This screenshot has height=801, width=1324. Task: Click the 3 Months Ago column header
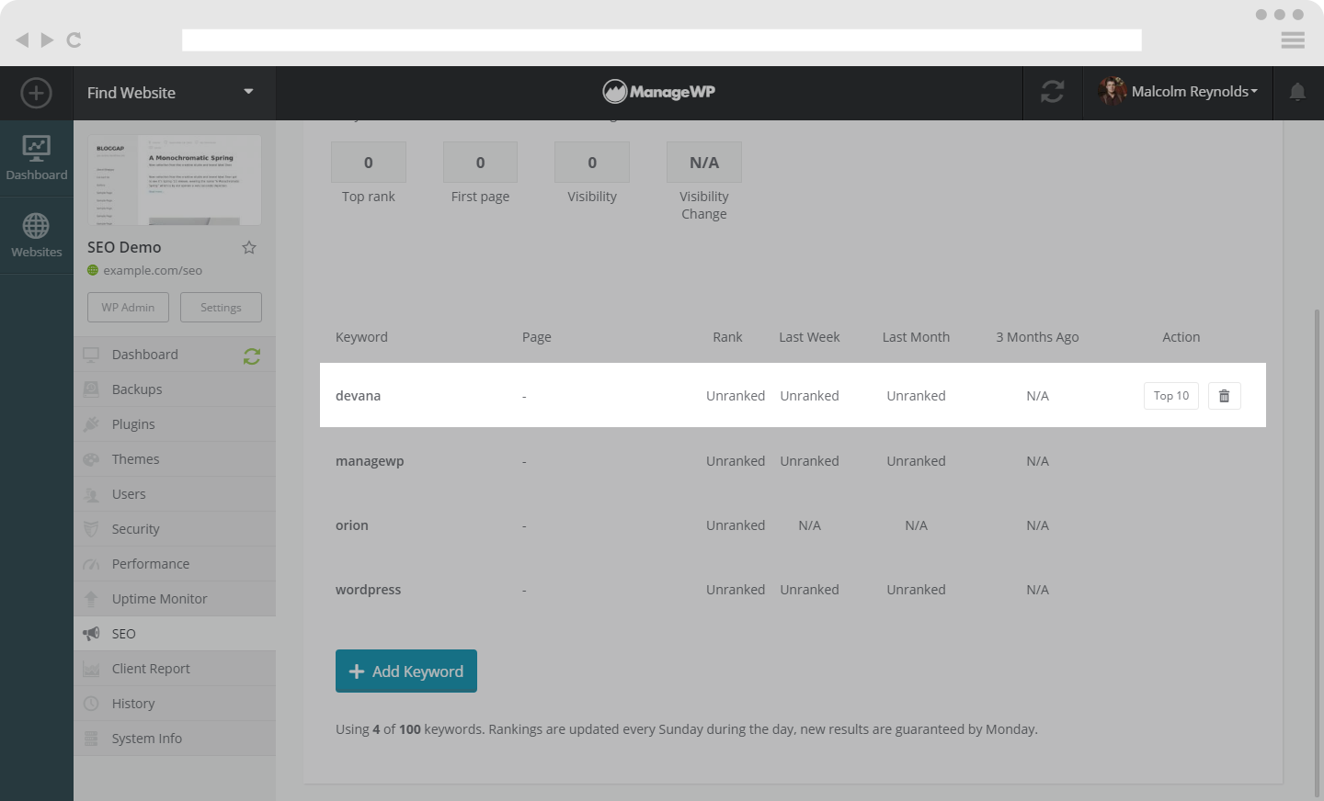point(1037,337)
